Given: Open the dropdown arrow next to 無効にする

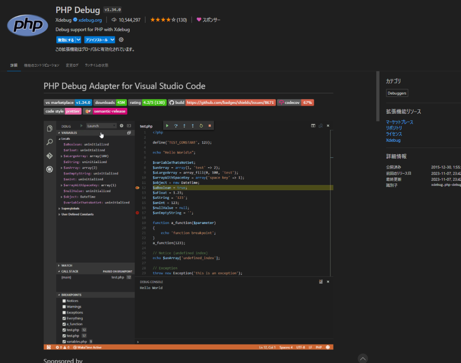Looking at the screenshot, I should tap(78, 40).
